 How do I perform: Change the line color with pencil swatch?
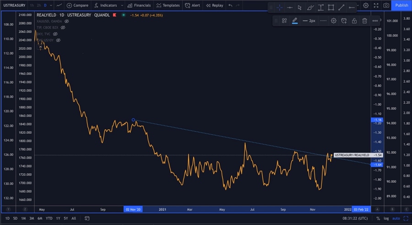[295, 21]
